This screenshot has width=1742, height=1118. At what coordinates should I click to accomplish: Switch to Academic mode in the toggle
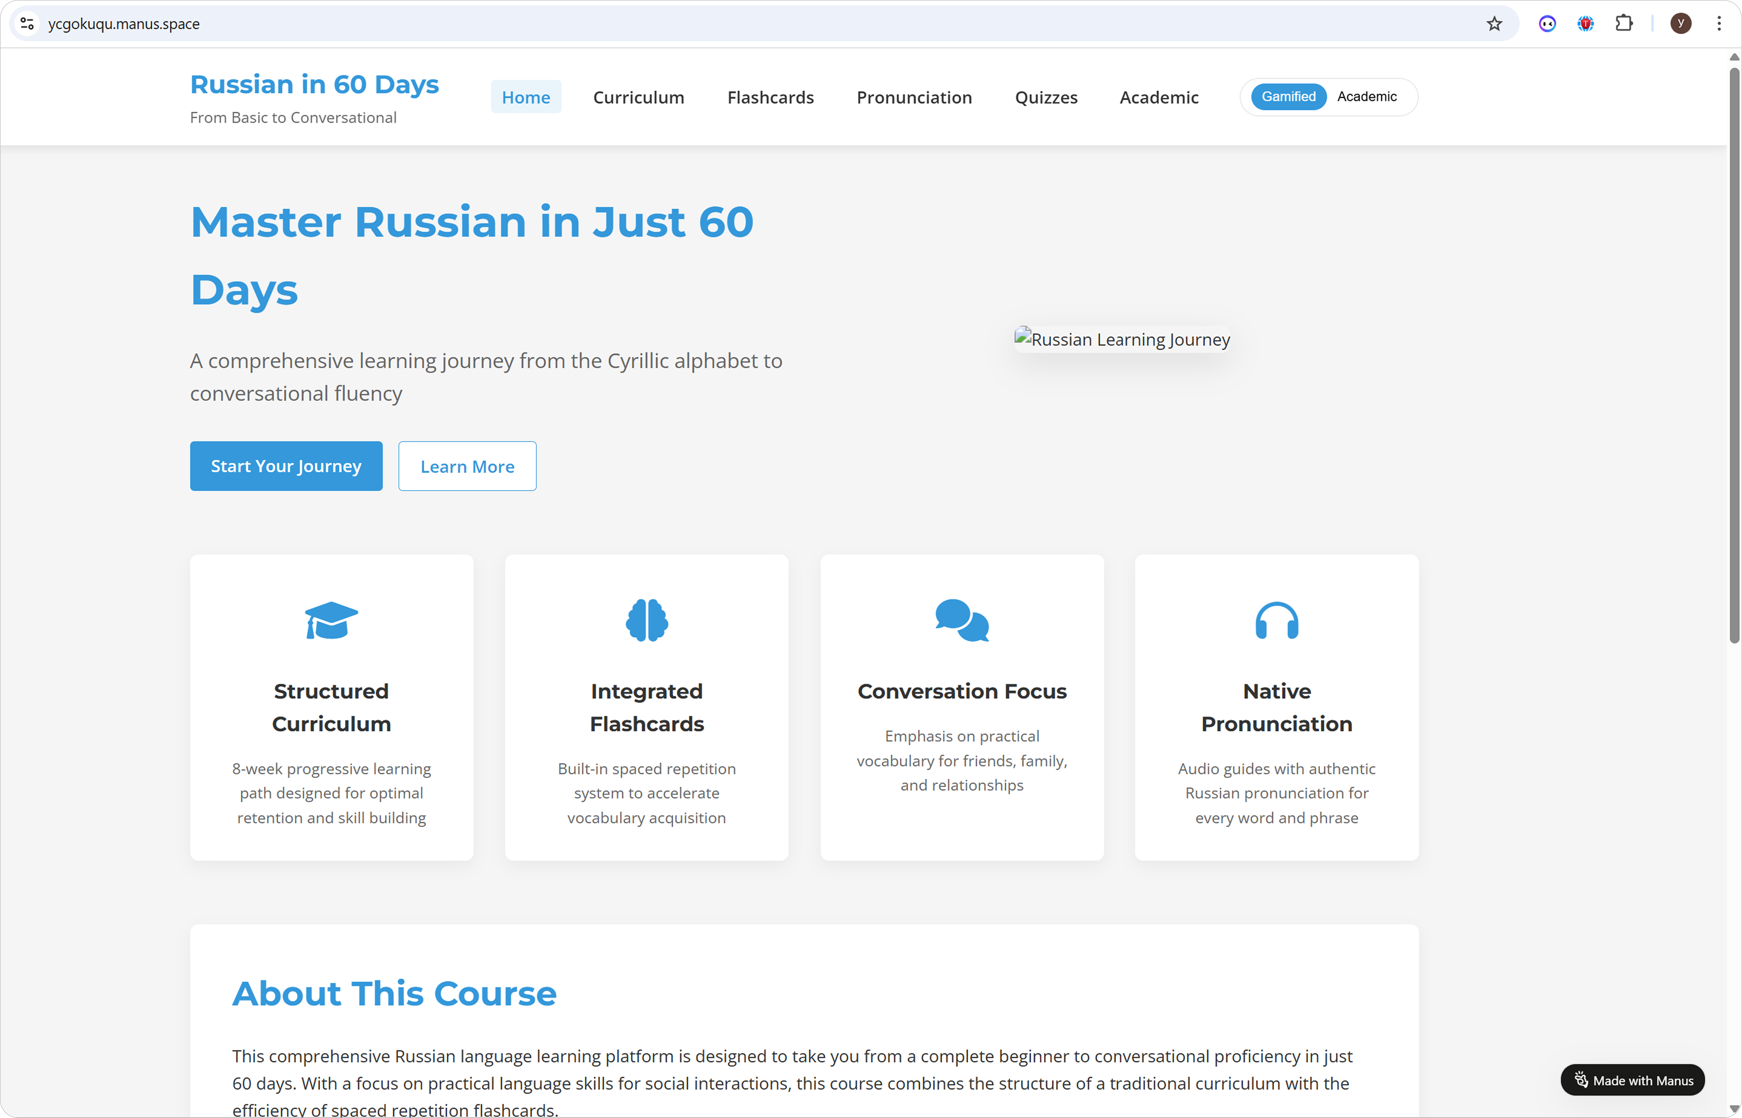coord(1366,97)
